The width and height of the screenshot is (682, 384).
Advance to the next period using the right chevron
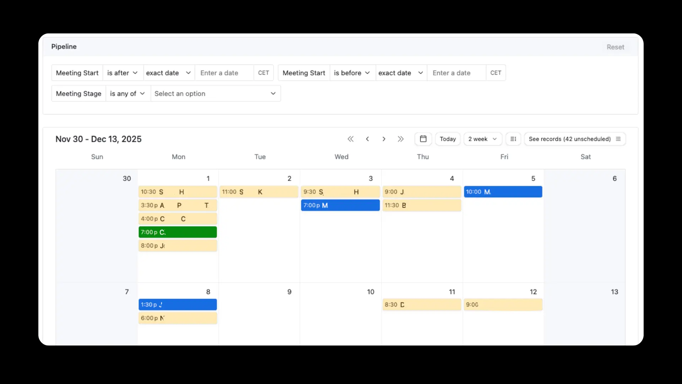(x=384, y=139)
